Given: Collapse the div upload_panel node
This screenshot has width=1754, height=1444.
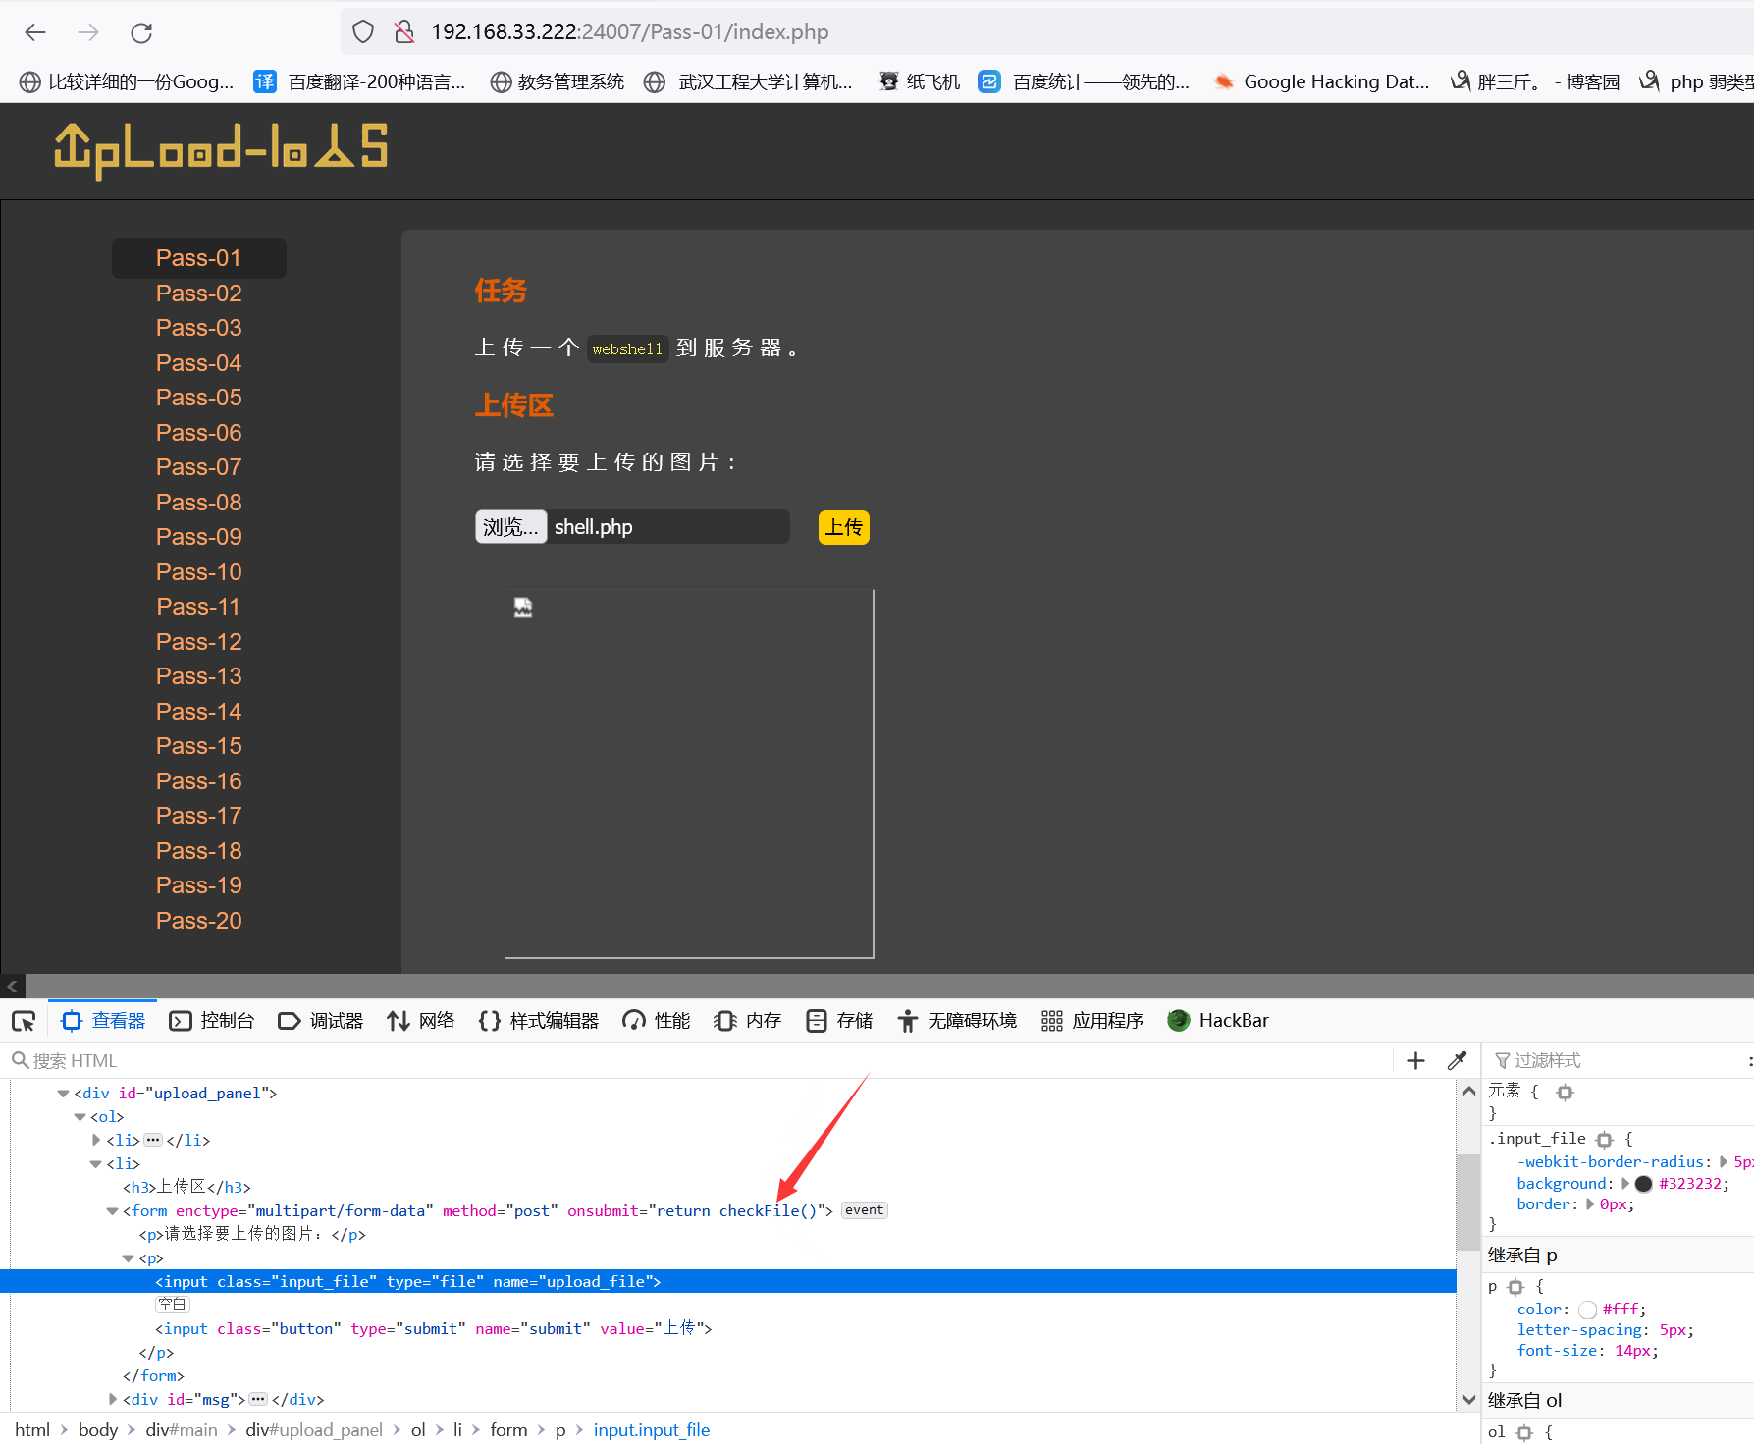Looking at the screenshot, I should point(63,1094).
